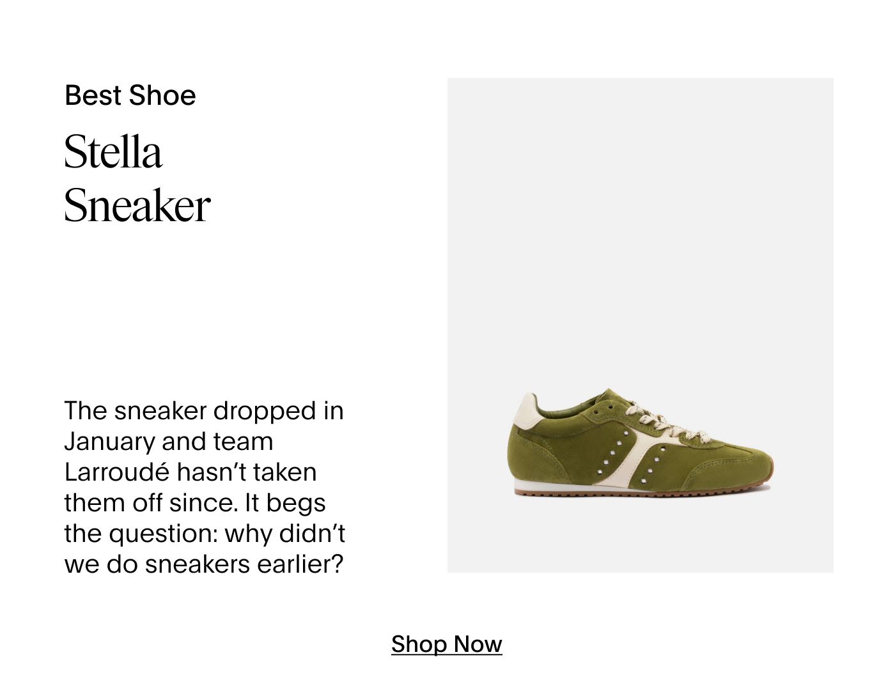This screenshot has width=895, height=689.
Task: Click the text line 'January and team'
Action: pyautogui.click(x=169, y=442)
